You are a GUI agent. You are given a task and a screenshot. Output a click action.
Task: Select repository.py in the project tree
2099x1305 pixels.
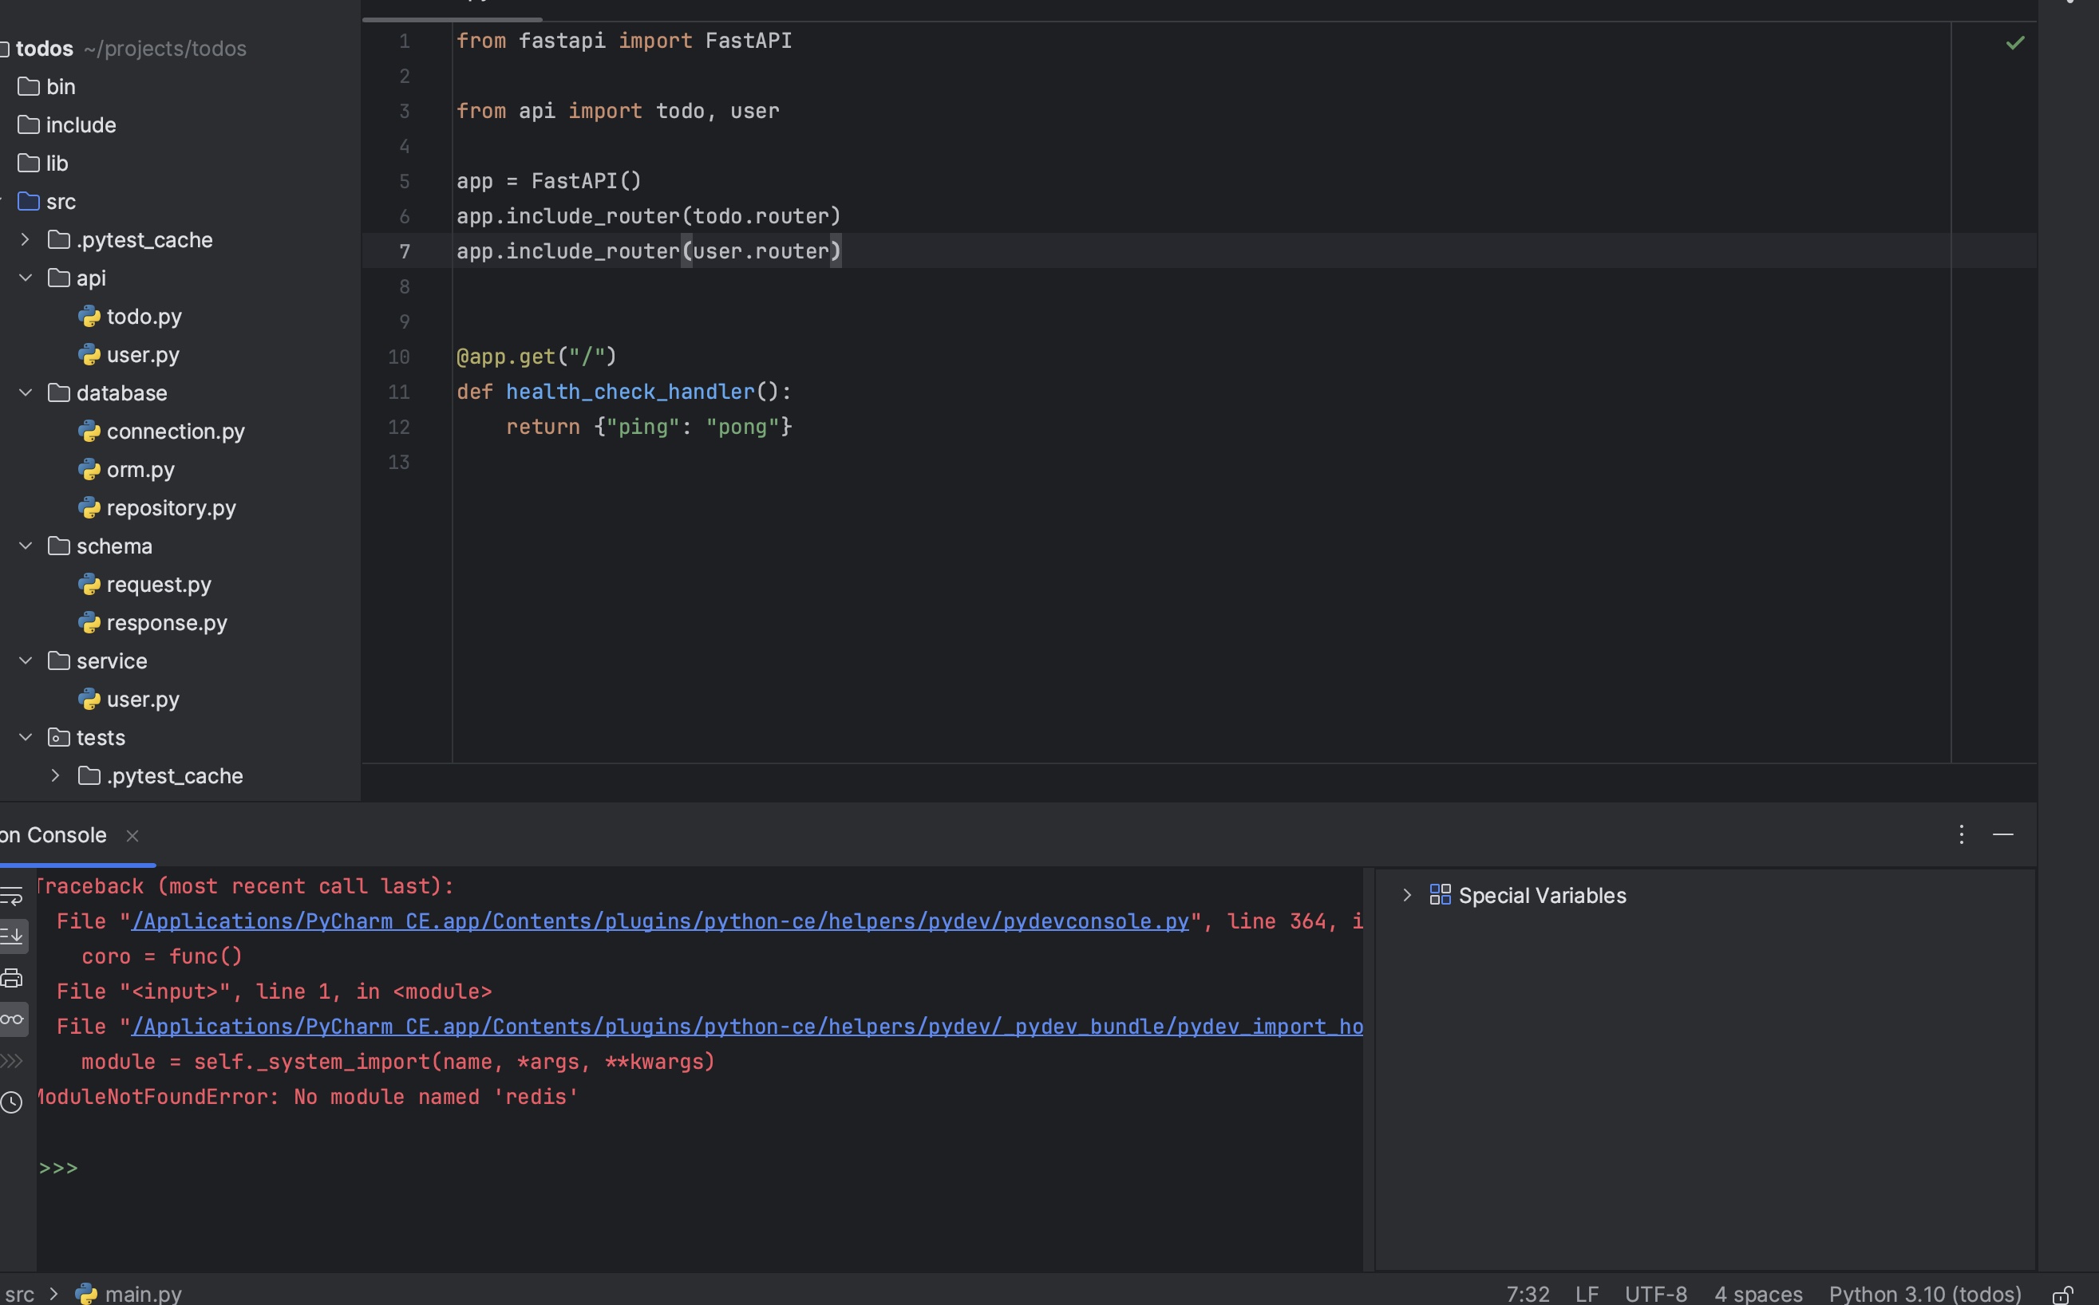[171, 507]
